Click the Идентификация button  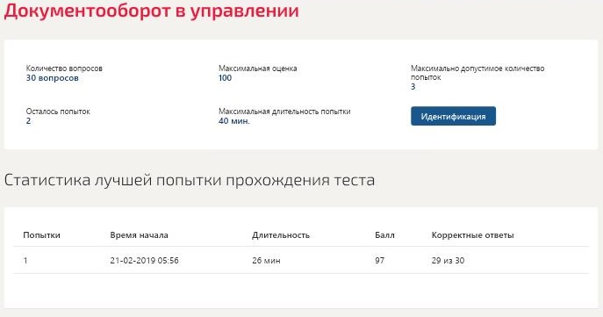click(453, 116)
